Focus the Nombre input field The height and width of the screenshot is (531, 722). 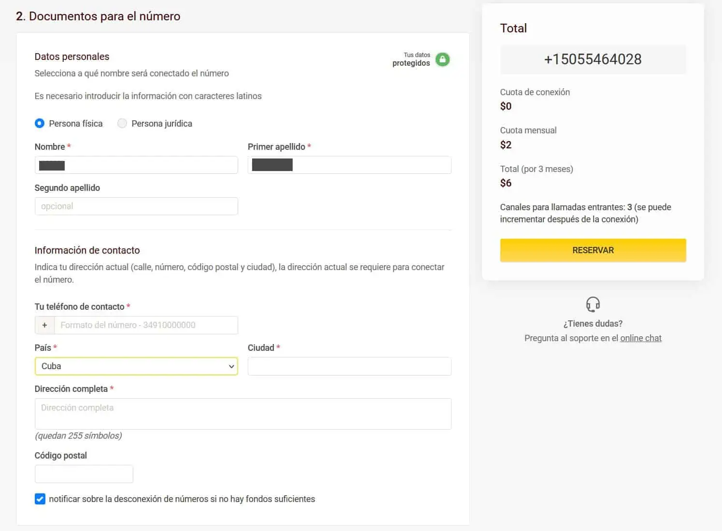coord(136,165)
